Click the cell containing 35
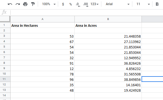The height and width of the screenshot is (100, 163). click(43, 85)
